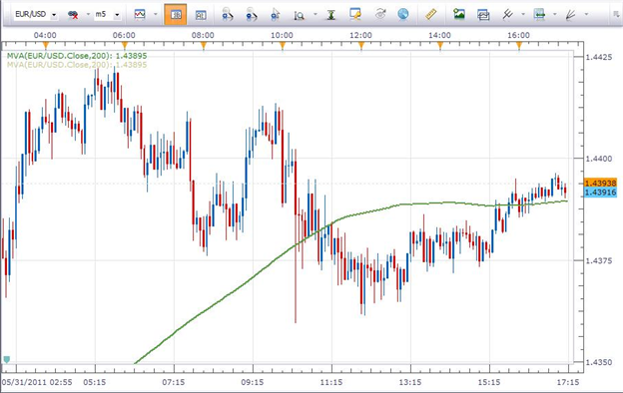
Task: Click the 05:15 bottom time label
Action: (95, 382)
